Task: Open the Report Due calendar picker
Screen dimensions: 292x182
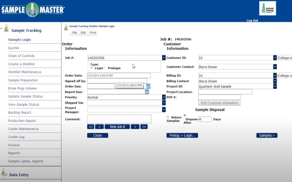Action: [x=147, y=92]
